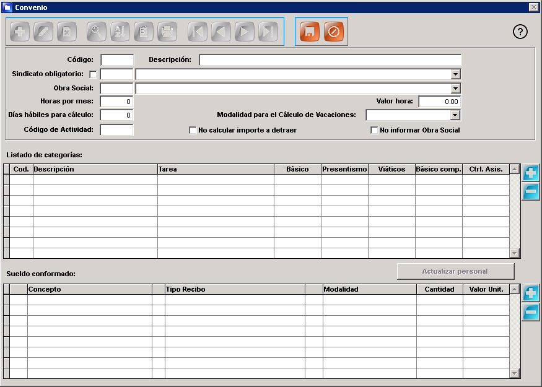The image size is (542, 387).
Task: Click the Básico column header
Action: tap(297, 169)
